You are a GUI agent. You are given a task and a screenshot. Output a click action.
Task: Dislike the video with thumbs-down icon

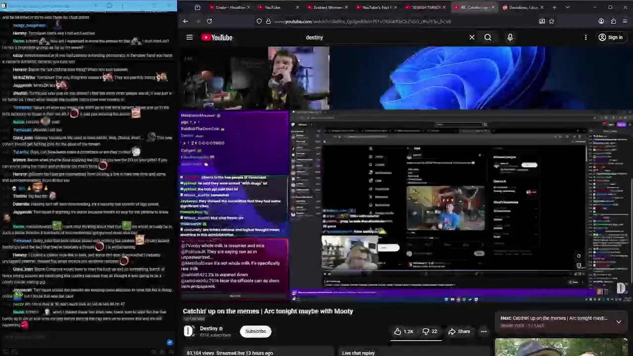429,331
